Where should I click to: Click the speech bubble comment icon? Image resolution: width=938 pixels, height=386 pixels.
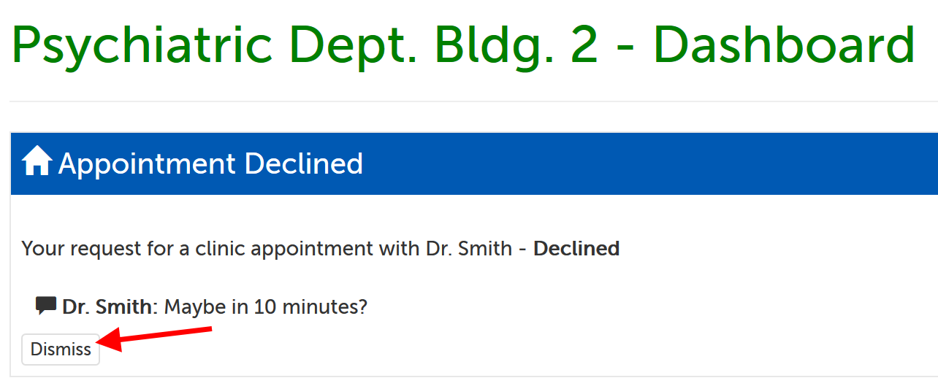pyautogui.click(x=46, y=306)
